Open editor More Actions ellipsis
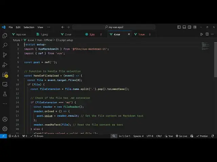The width and height of the screenshot is (217, 162). 212,34
